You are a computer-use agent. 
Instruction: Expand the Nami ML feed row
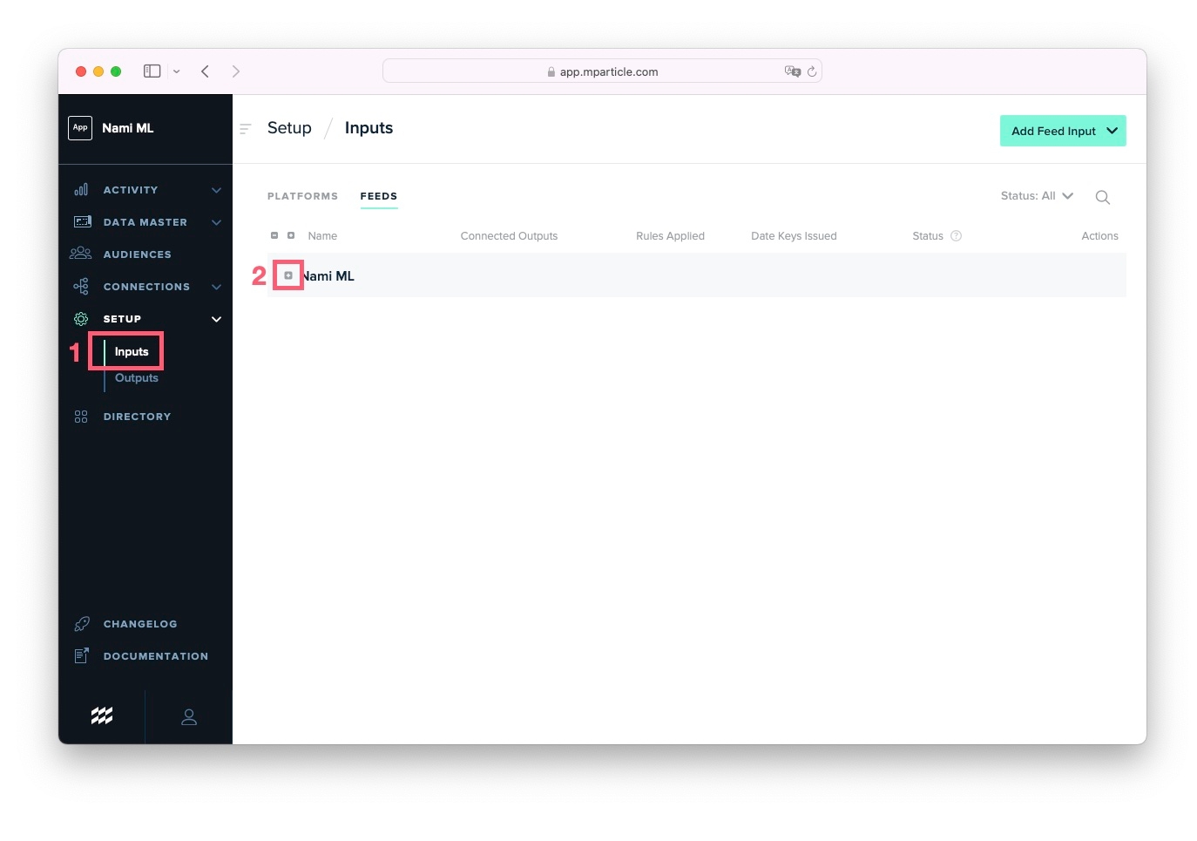[x=288, y=275]
